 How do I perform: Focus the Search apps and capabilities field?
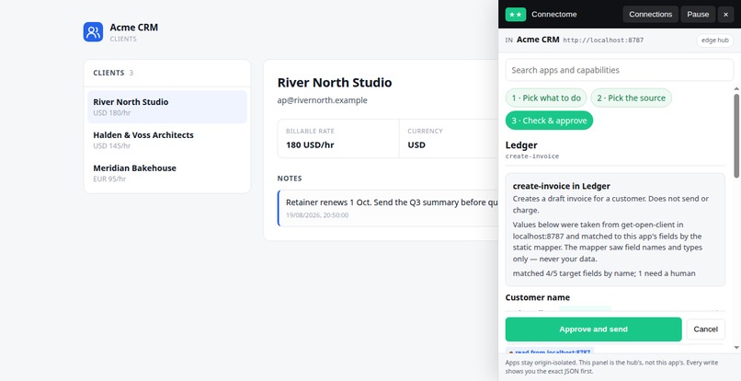(619, 70)
